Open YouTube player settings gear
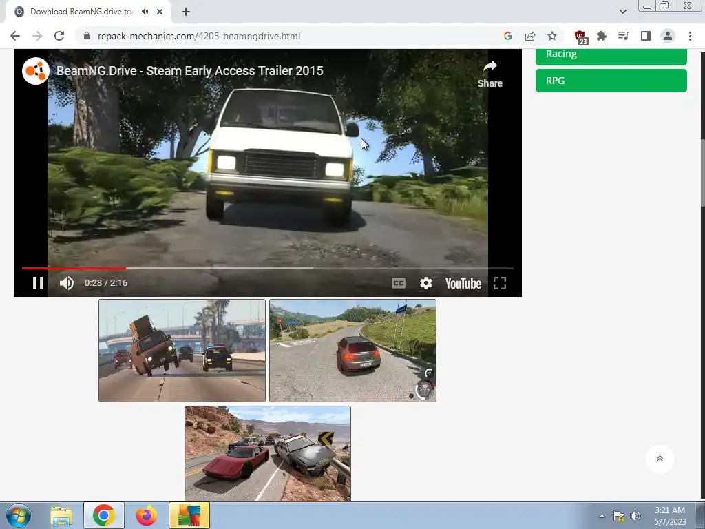The height and width of the screenshot is (529, 705). pyautogui.click(x=425, y=283)
